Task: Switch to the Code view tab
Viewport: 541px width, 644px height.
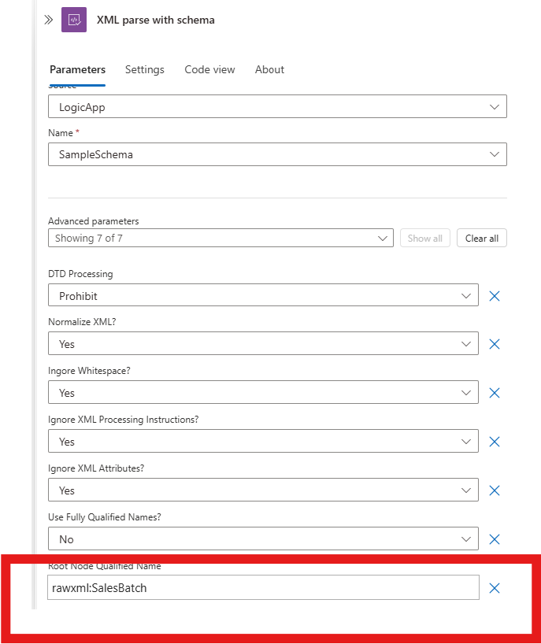Action: 209,69
